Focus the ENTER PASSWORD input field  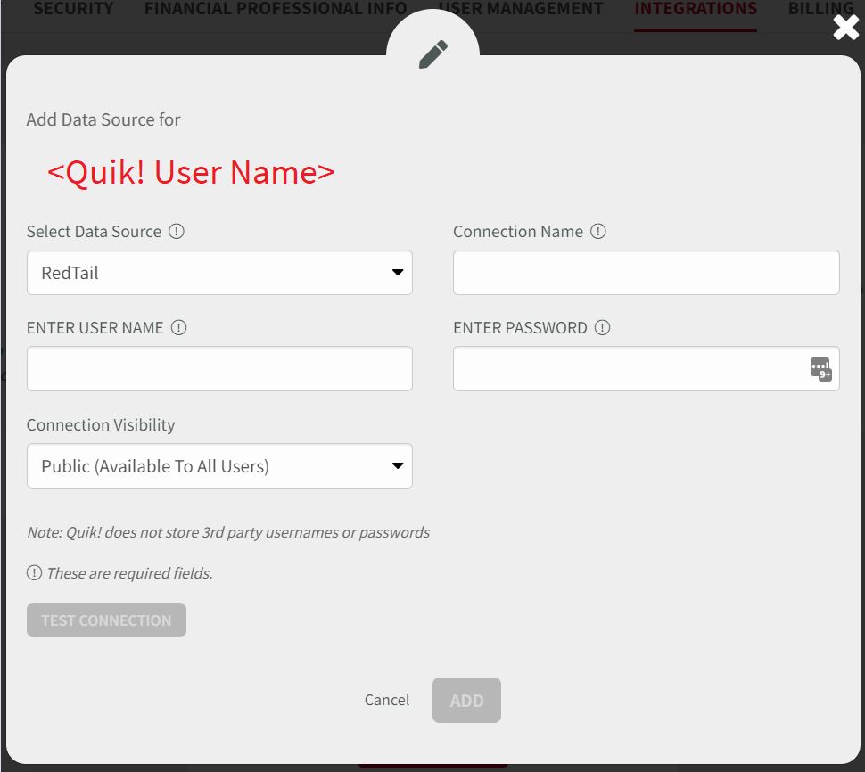click(x=647, y=369)
